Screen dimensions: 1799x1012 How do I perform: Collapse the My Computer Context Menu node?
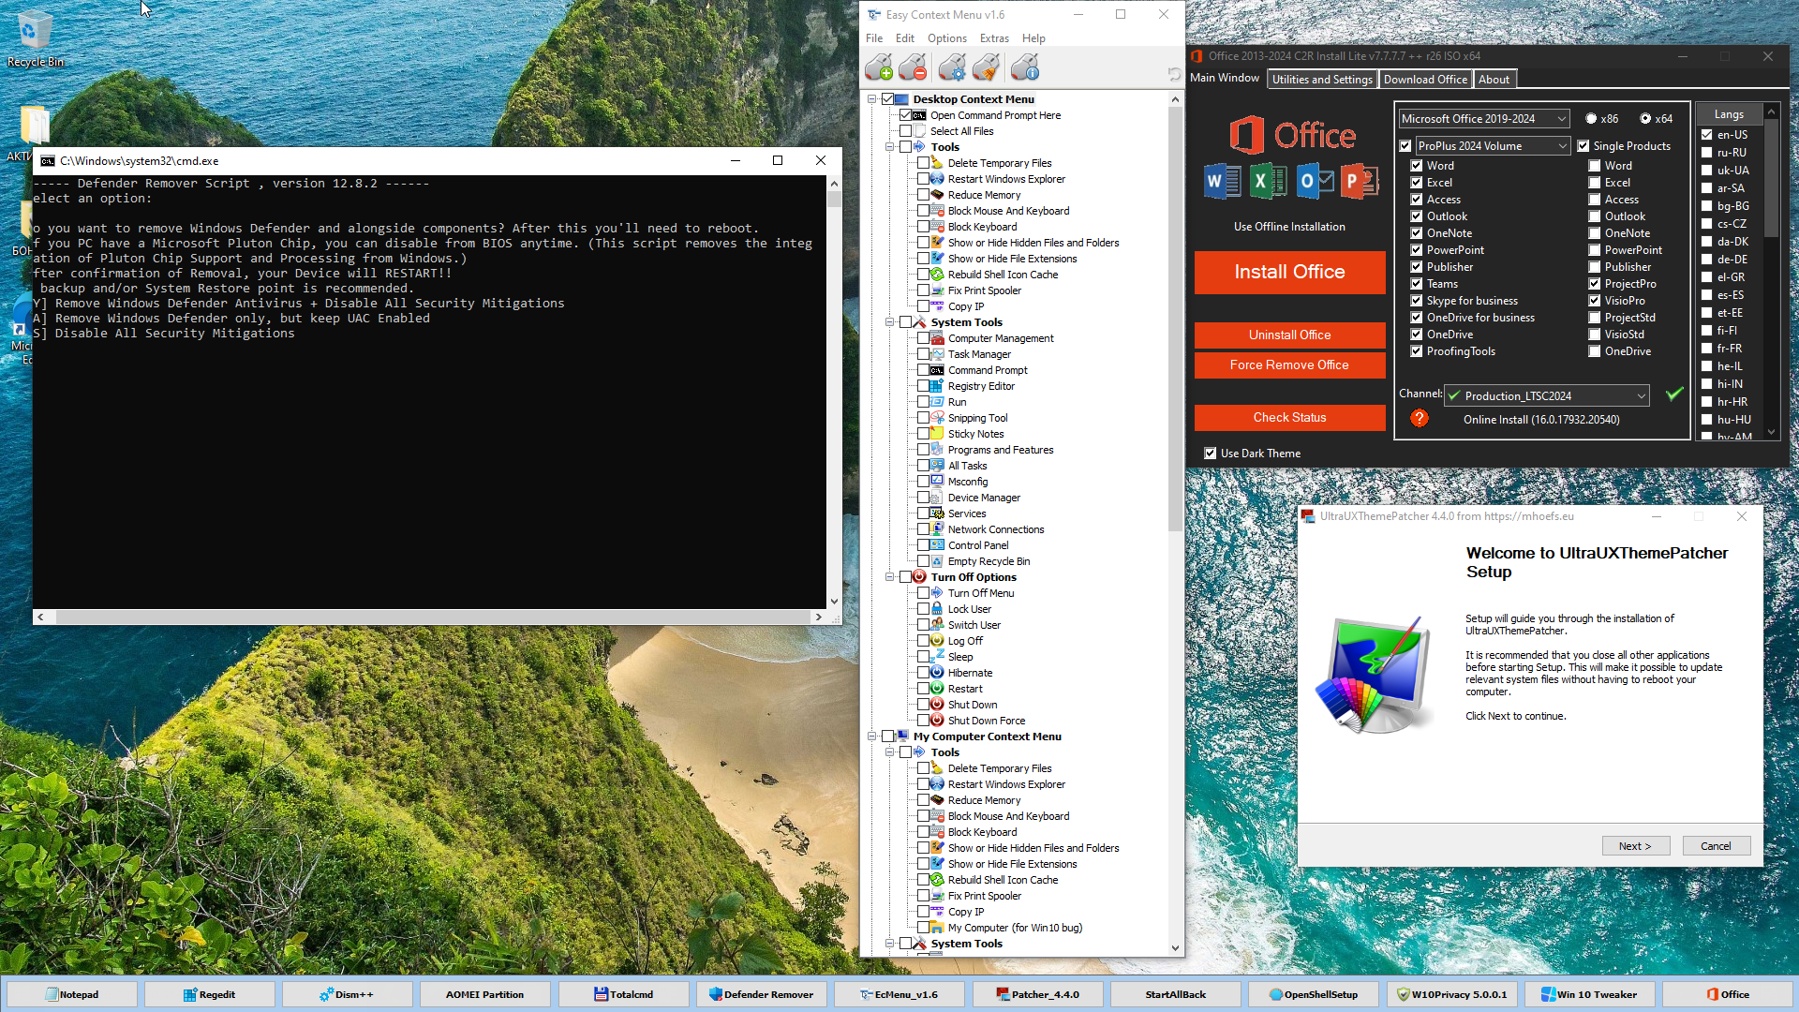pos(872,737)
